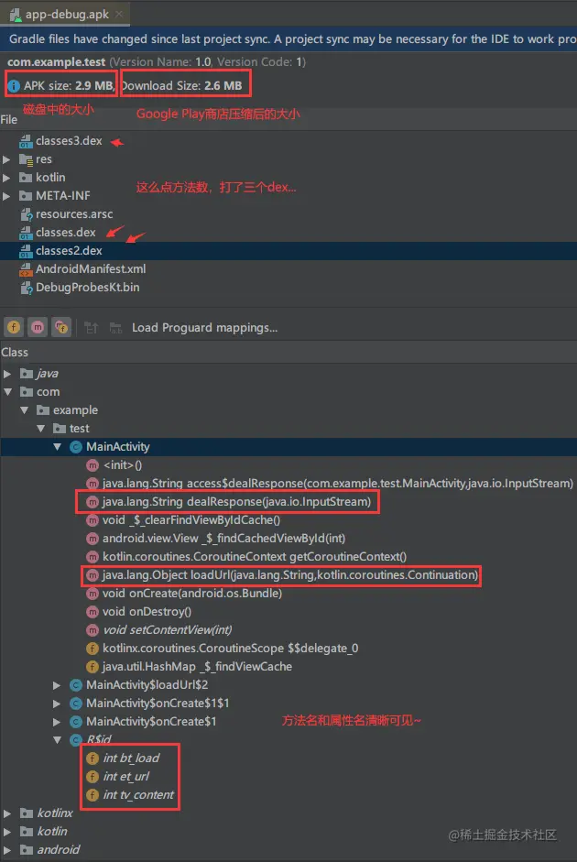This screenshot has height=862, width=577.
Task: Click the DebugProbesKt.bin file icon
Action: [26, 288]
